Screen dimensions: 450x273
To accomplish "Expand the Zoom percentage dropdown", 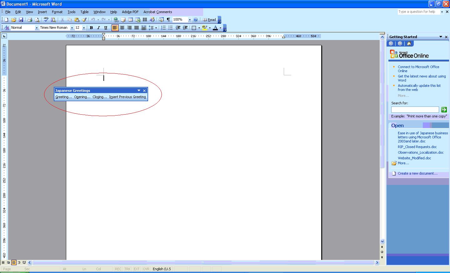I will click(x=189, y=20).
